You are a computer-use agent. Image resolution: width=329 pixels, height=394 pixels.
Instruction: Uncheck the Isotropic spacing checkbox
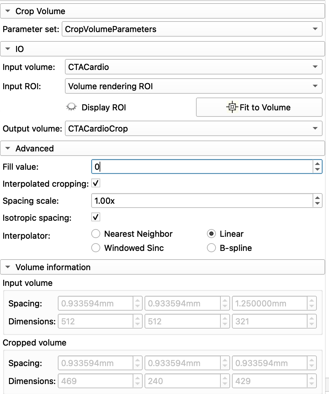(x=96, y=217)
